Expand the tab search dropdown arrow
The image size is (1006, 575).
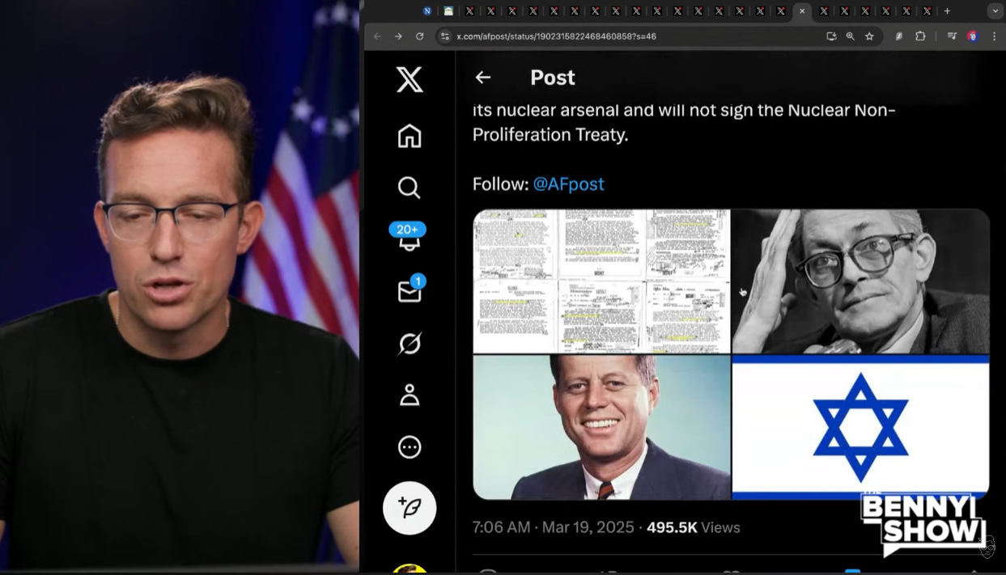click(995, 11)
